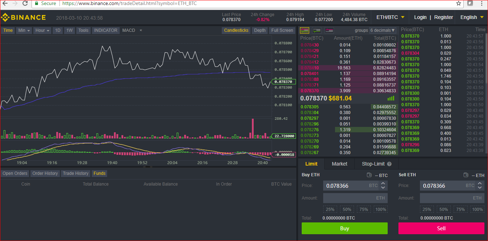The height and width of the screenshot is (241, 488).
Task: Bookmark this page with the star icon
Action: click(x=459, y=3)
